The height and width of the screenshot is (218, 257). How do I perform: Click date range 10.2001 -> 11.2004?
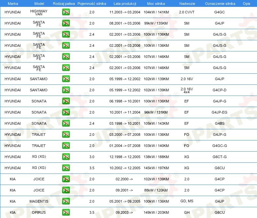125,112
